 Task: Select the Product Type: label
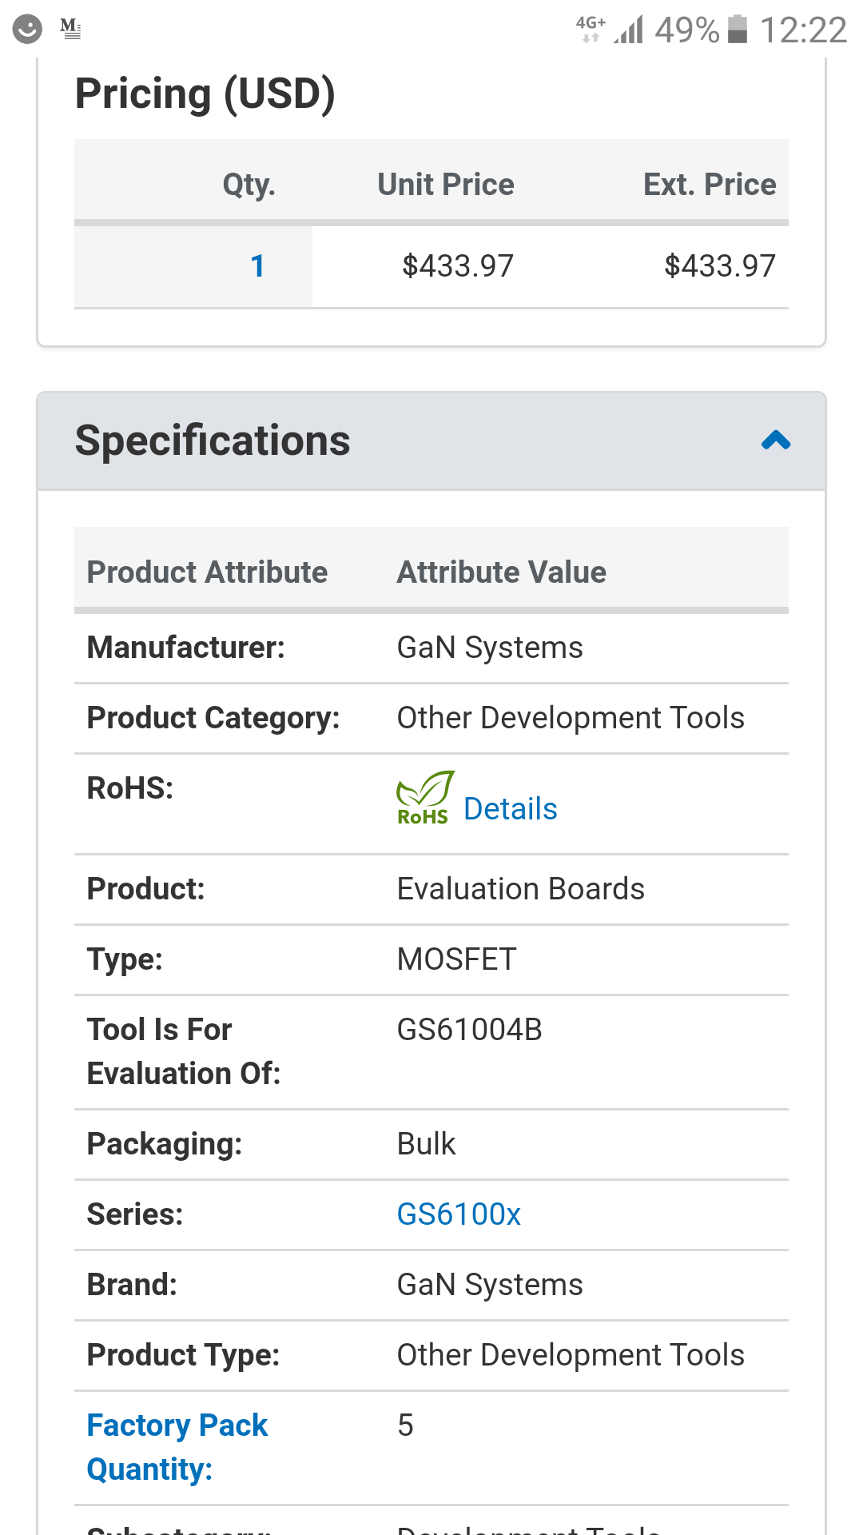pyautogui.click(x=184, y=1355)
